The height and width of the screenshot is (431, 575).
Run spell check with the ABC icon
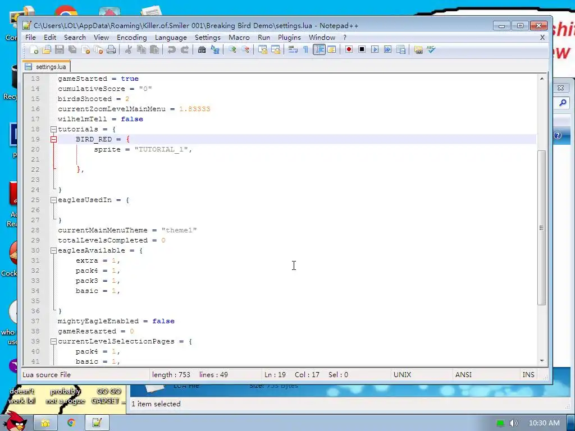coord(431,49)
